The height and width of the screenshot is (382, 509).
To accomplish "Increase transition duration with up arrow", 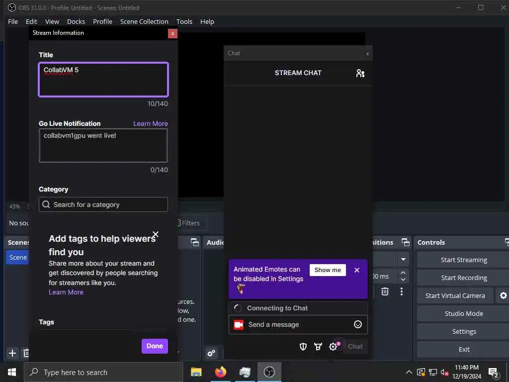I will (403, 273).
